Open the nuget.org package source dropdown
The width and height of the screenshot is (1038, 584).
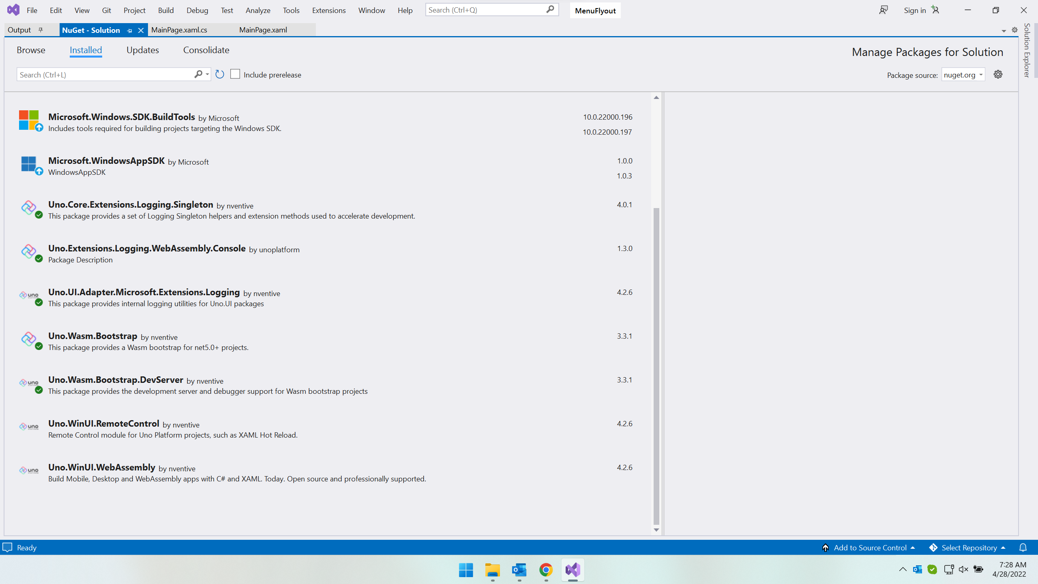pyautogui.click(x=963, y=75)
